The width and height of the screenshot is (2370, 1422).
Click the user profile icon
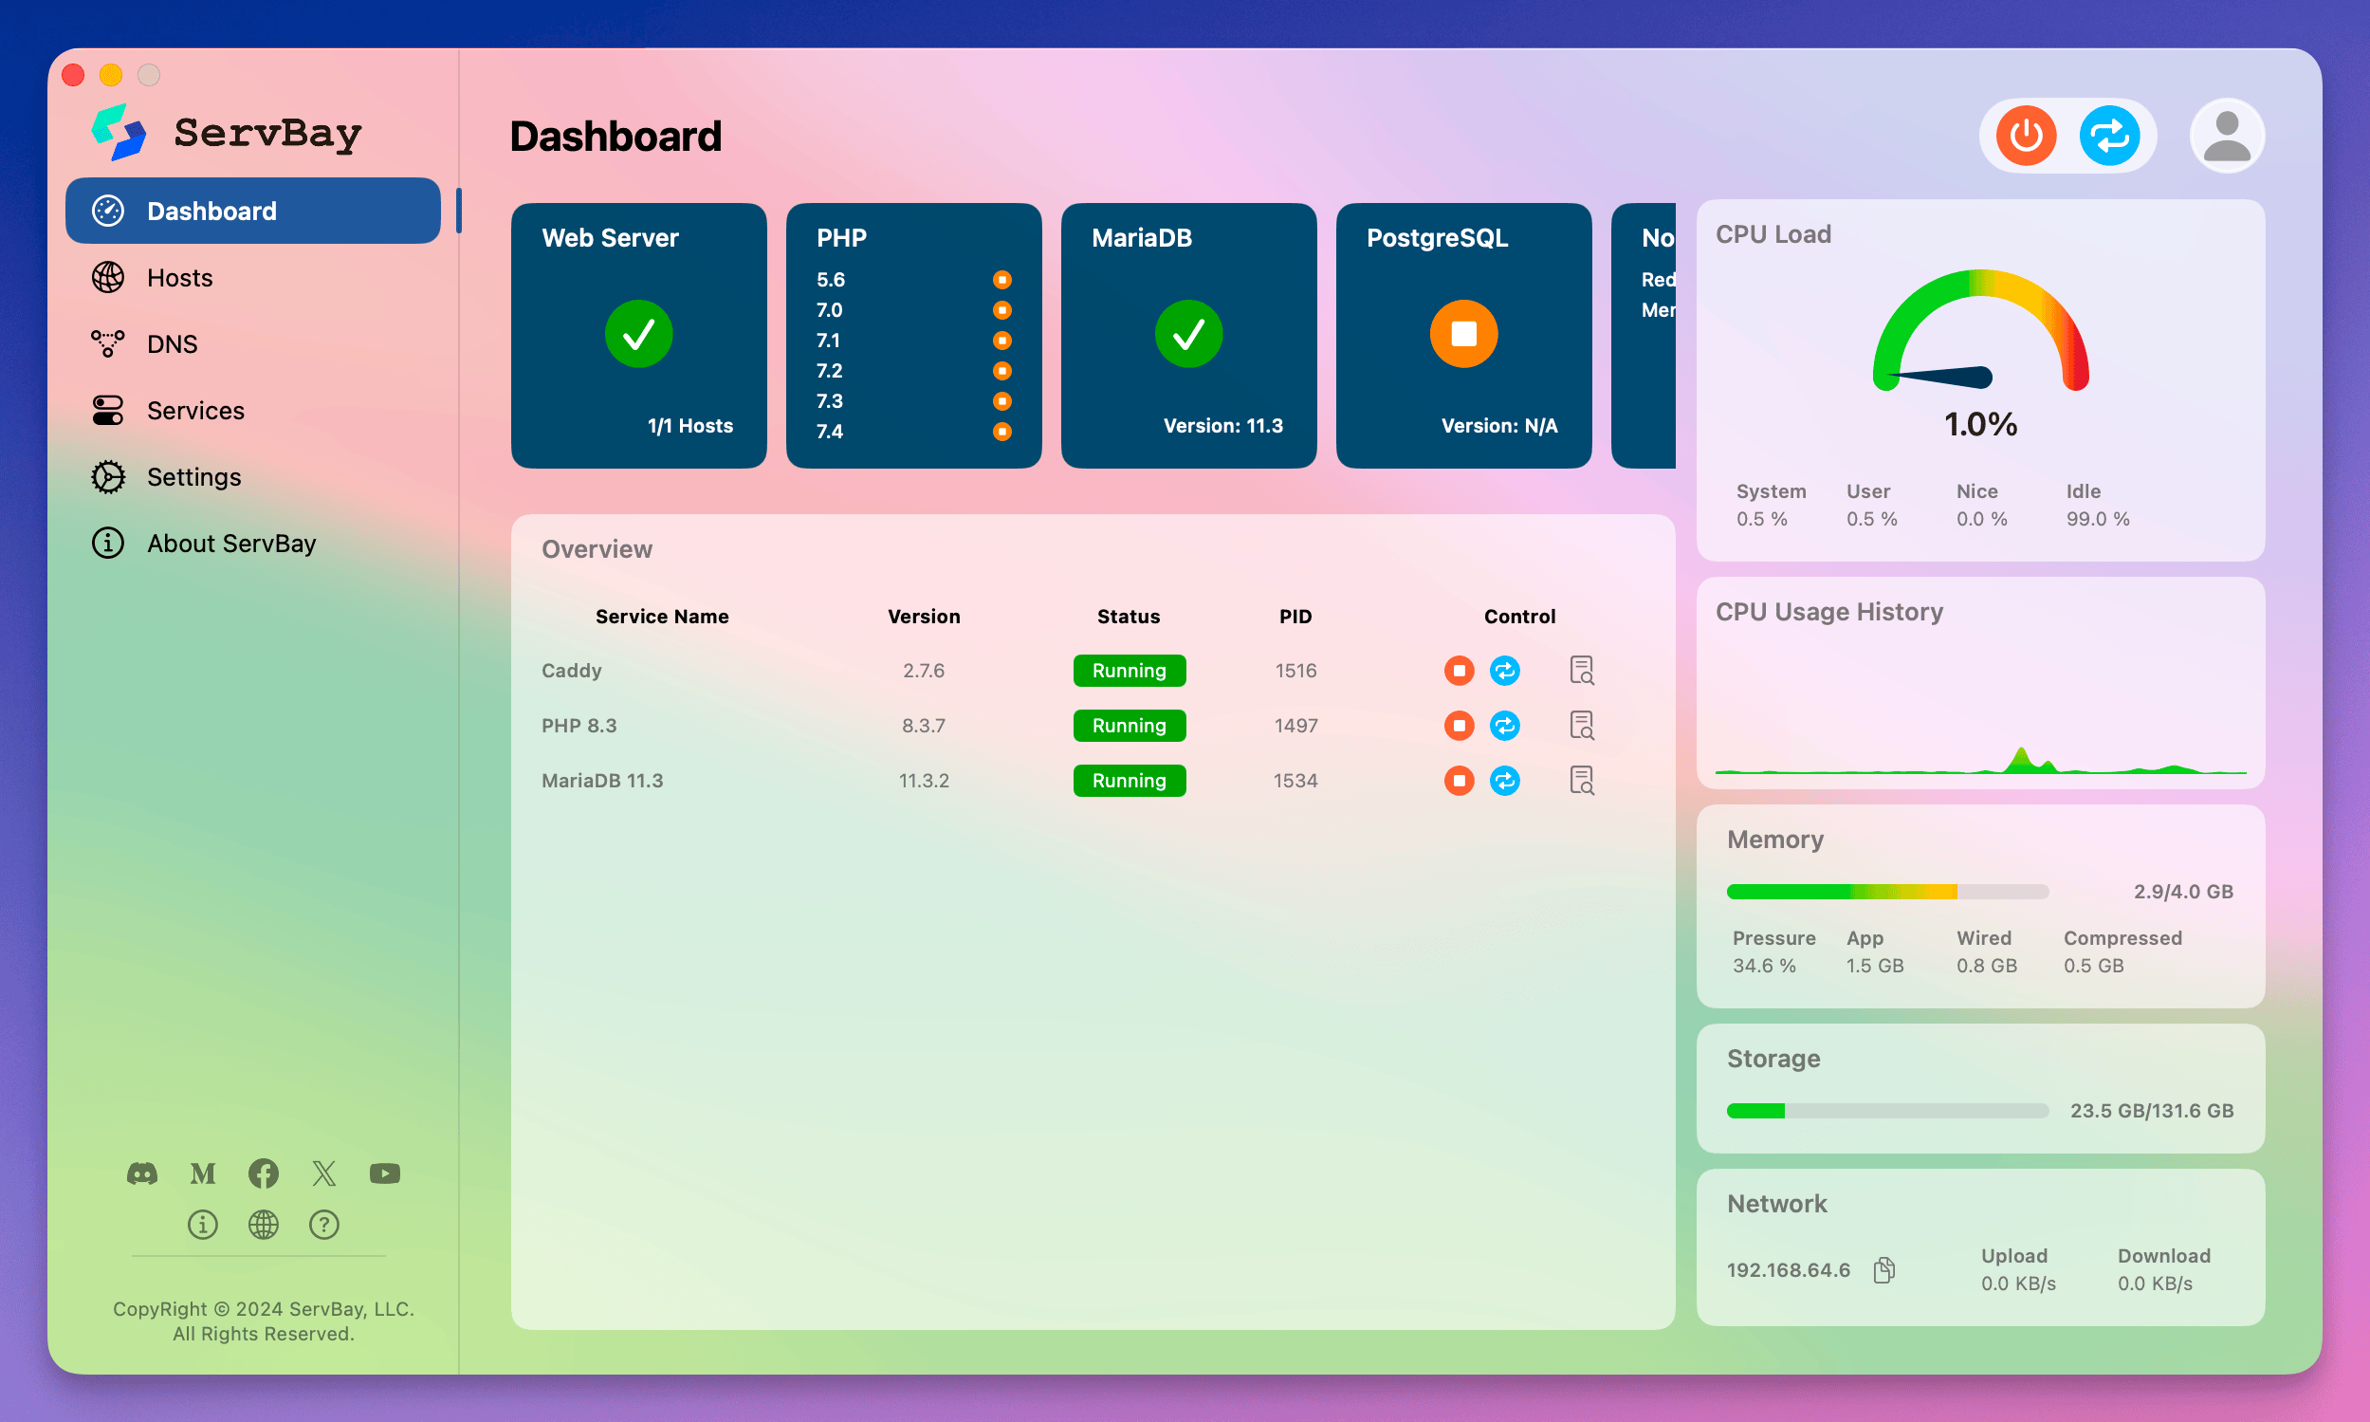[2226, 136]
